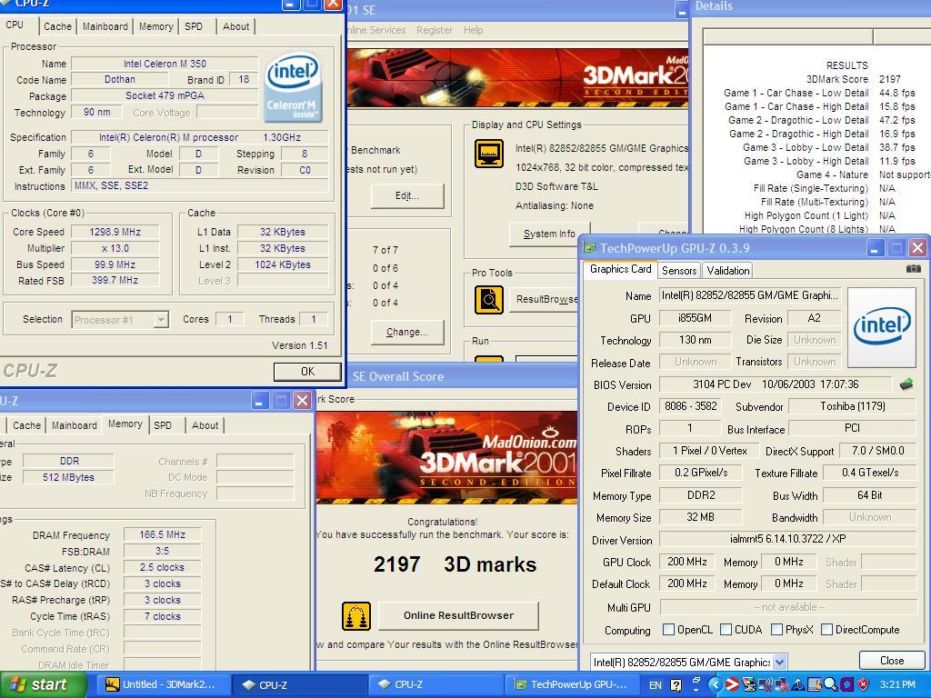Screen dimensions: 931x698
Task: Click the colorful display settings tray icon
Action: [749, 684]
